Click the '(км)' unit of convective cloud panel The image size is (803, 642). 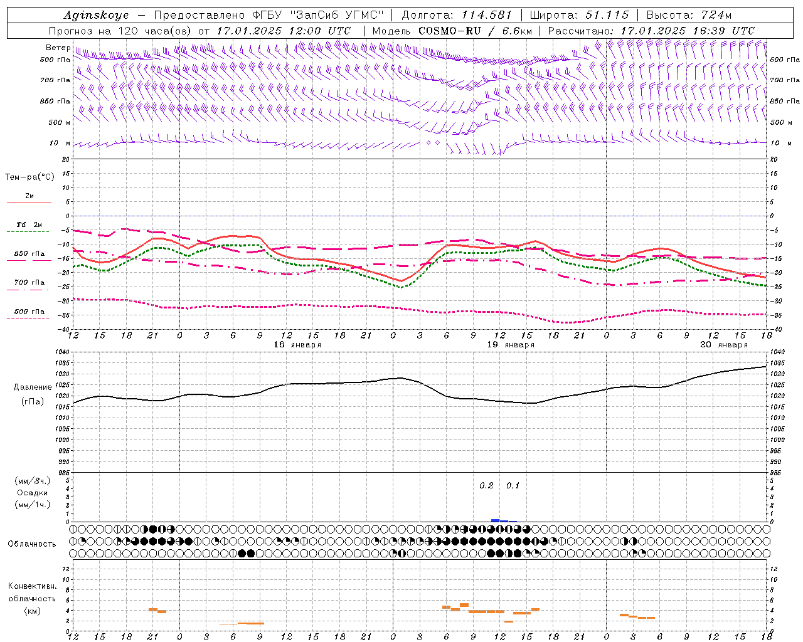pos(32,611)
